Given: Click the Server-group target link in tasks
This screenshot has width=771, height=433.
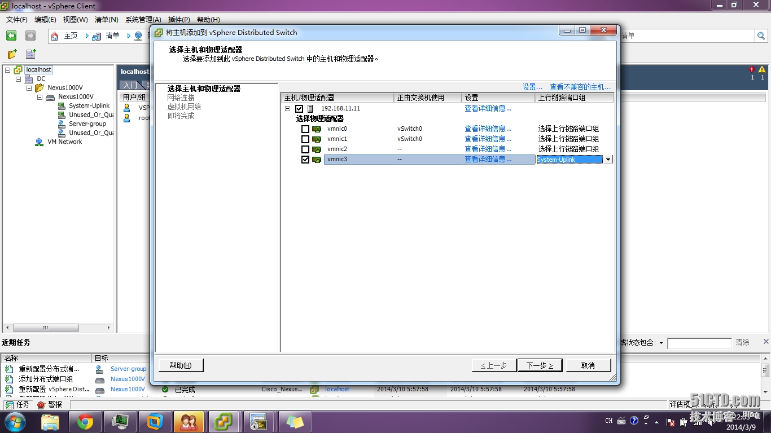Looking at the screenshot, I should 128,369.
